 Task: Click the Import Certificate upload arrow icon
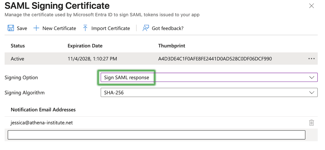tap(85, 28)
